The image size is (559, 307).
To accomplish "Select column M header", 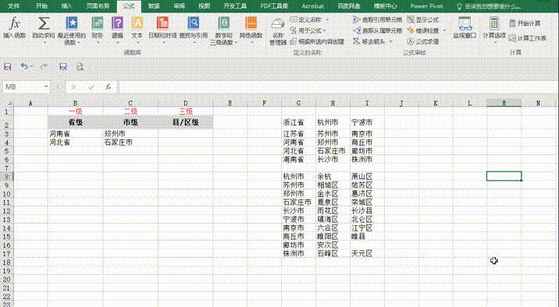I will pos(504,103).
